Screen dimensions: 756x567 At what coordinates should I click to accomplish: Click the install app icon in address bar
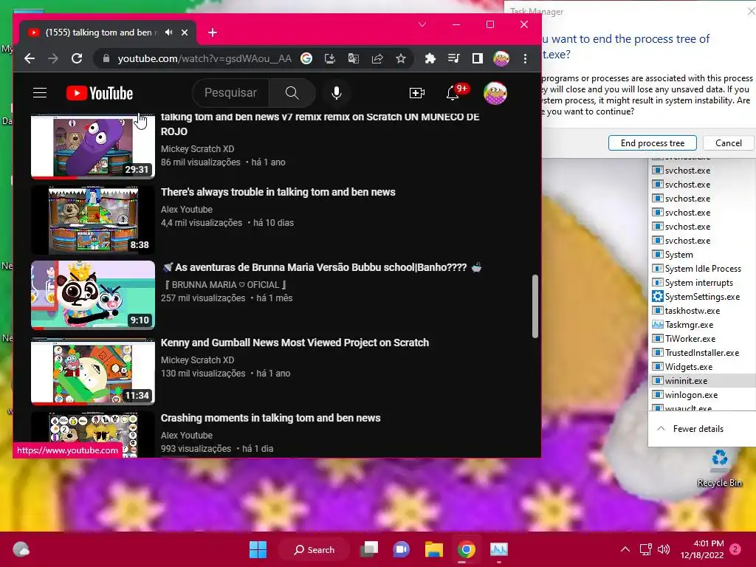(330, 59)
